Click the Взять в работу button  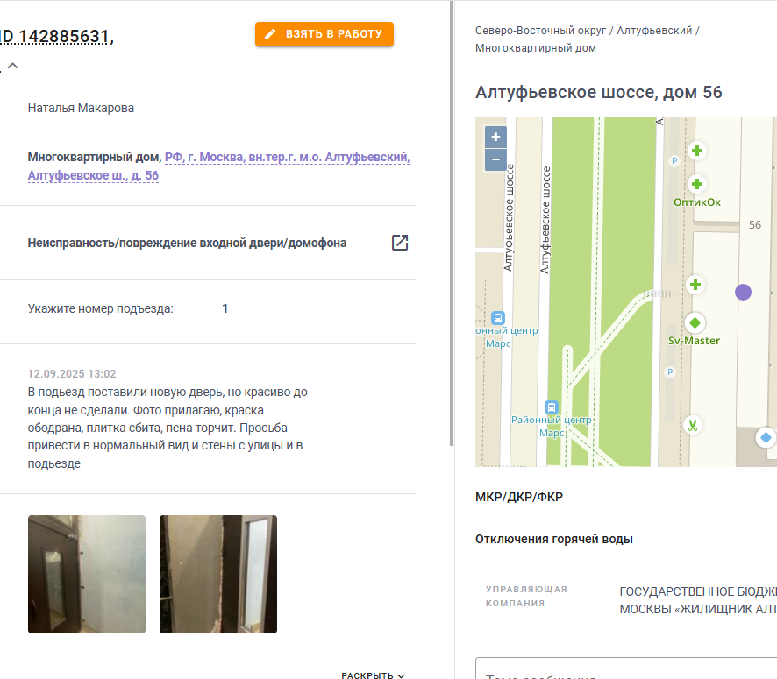[x=324, y=34]
